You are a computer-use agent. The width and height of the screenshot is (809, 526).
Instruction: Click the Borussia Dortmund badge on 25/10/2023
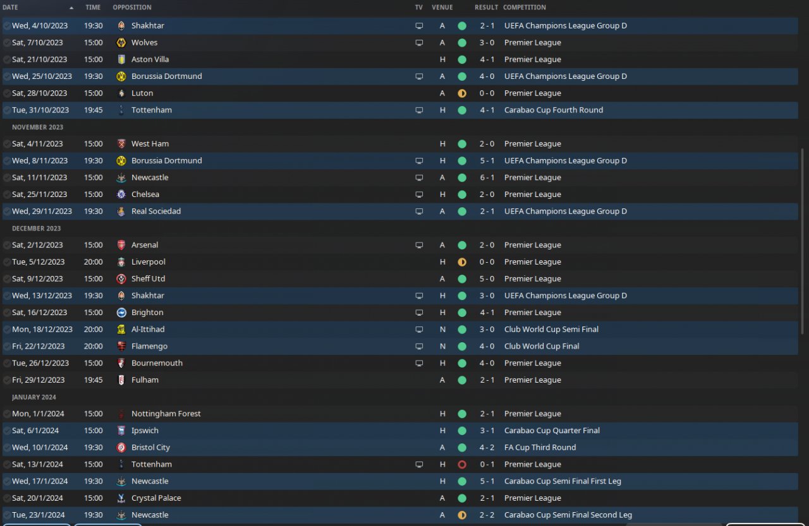121,76
